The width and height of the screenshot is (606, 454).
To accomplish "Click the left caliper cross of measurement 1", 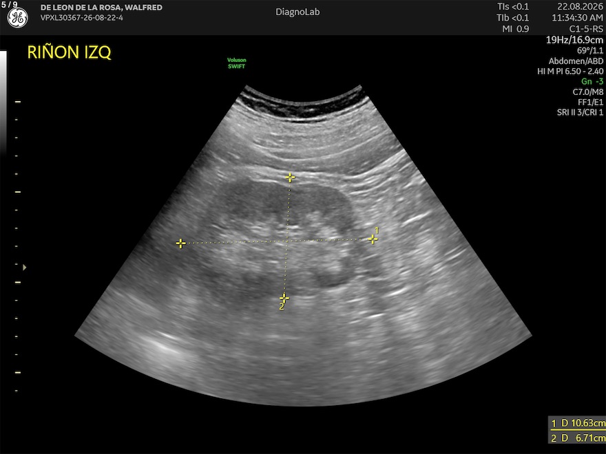I will coord(180,244).
